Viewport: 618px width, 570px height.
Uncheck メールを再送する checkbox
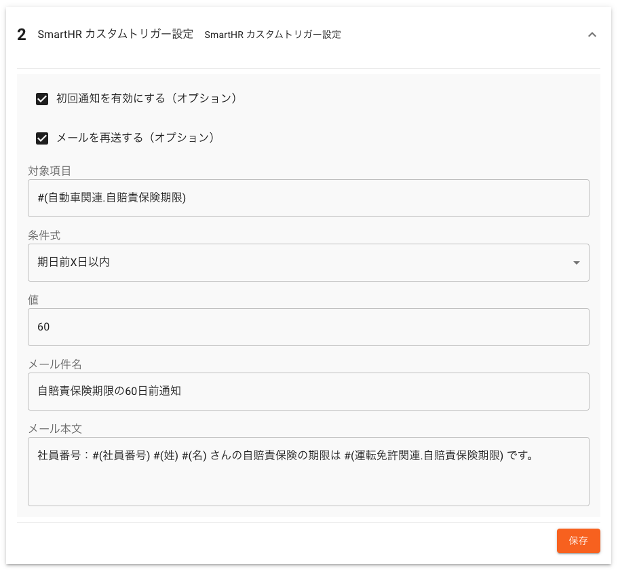(x=42, y=138)
